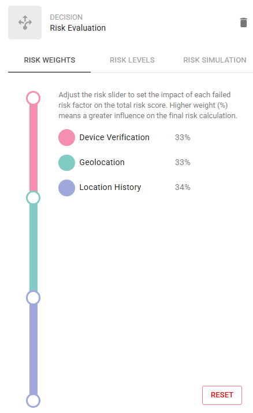
Task: Click the decision branching arrows icon
Action: tap(25, 23)
